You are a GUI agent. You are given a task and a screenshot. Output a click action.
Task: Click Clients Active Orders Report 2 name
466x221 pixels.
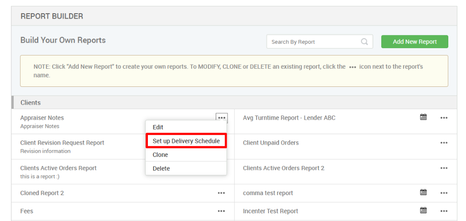[284, 168]
